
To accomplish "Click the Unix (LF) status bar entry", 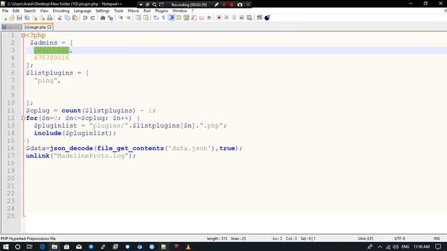I will click(366, 238).
